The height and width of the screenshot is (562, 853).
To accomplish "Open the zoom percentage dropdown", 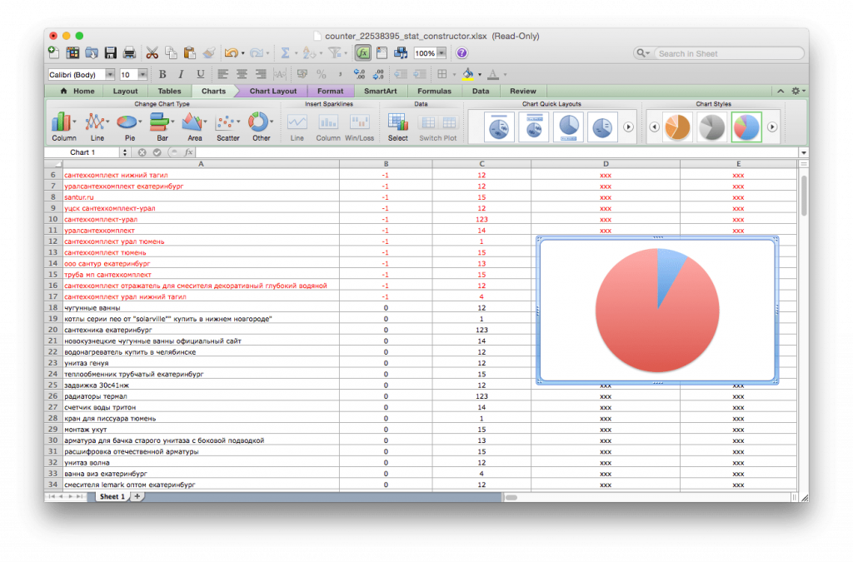I will [441, 52].
